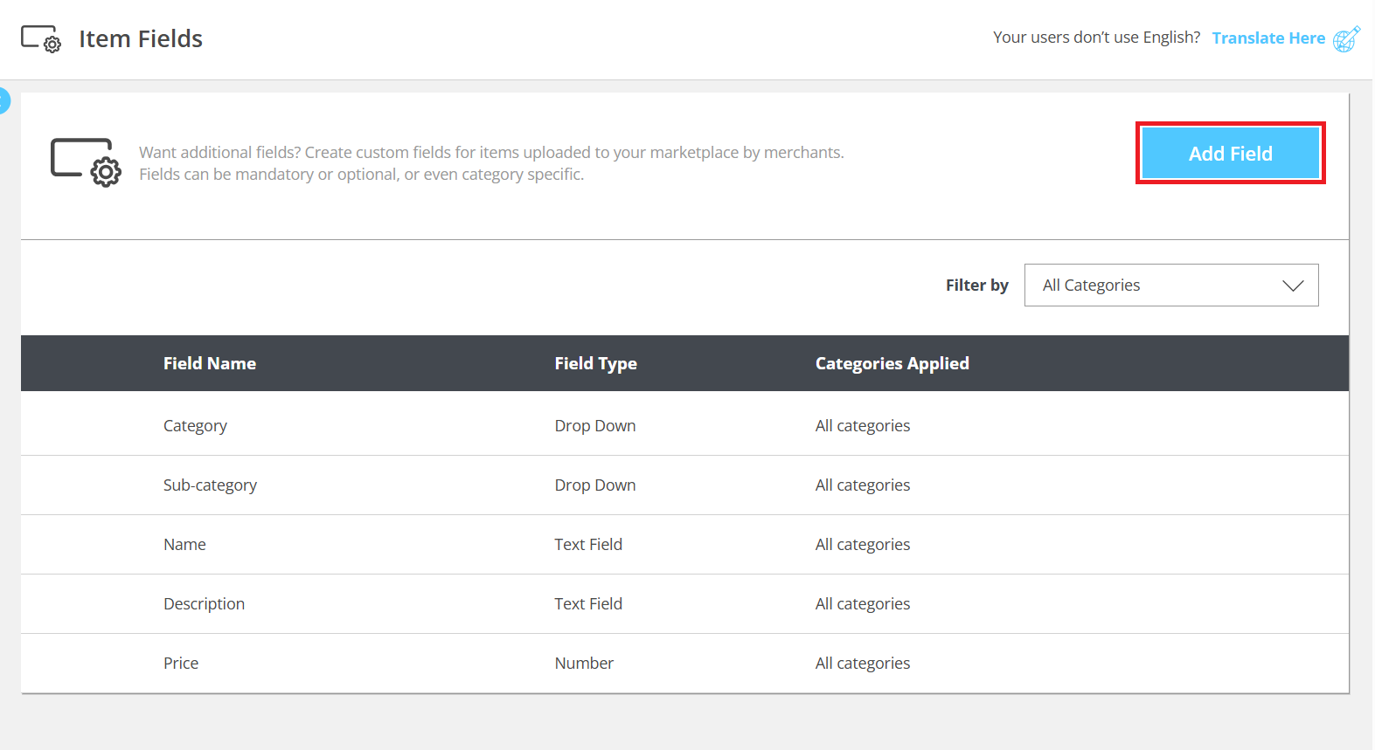Select the Sub-category field row
Viewport: 1375px width, 750px height.
point(210,485)
